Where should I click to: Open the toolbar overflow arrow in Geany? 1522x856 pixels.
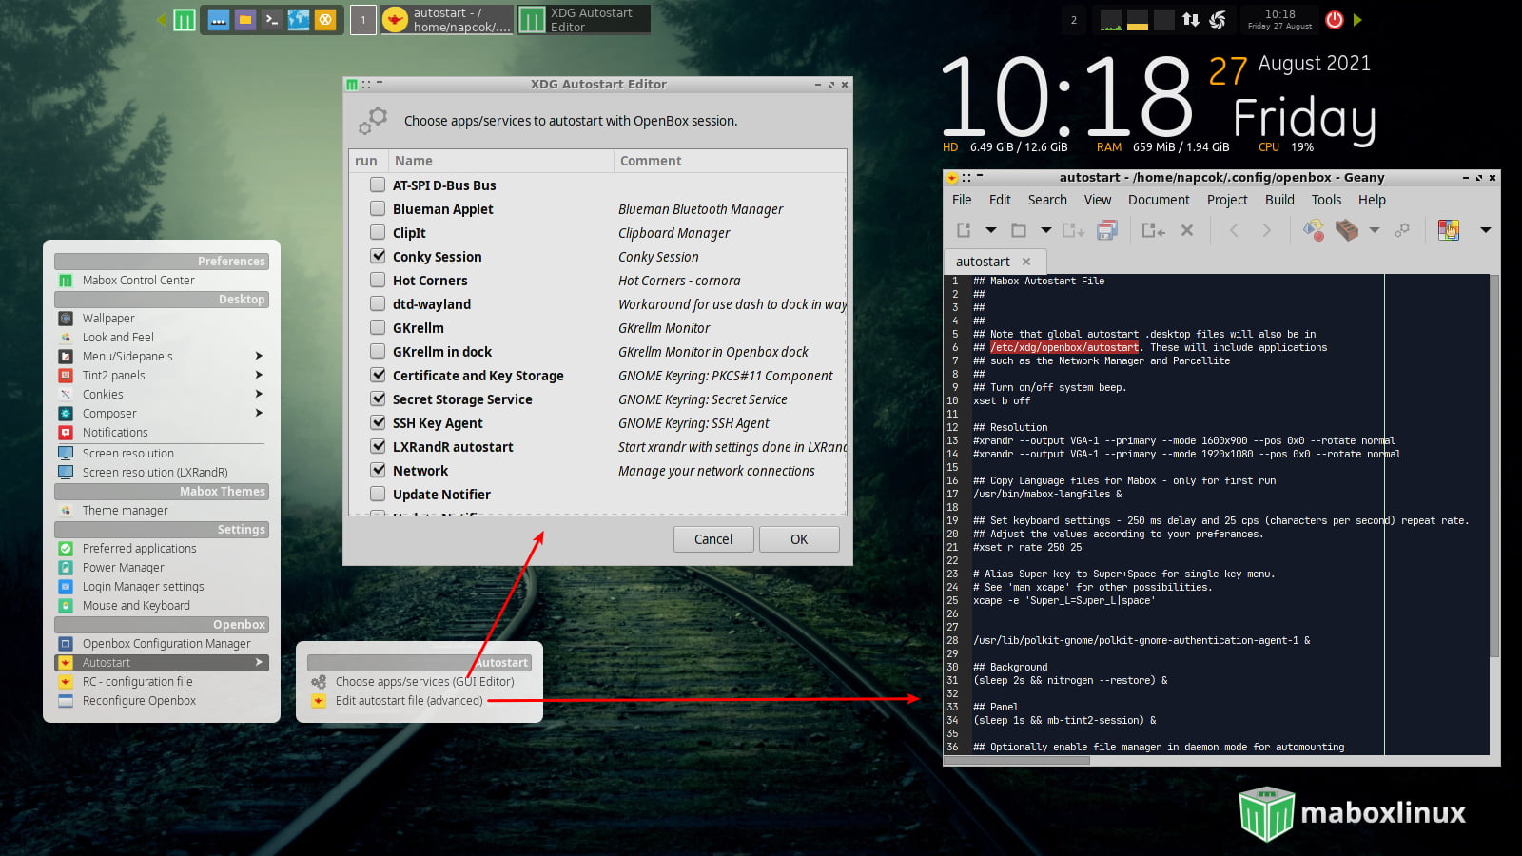[x=1485, y=230]
